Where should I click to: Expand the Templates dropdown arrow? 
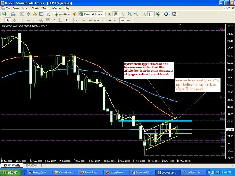pyautogui.click(x=177, y=14)
